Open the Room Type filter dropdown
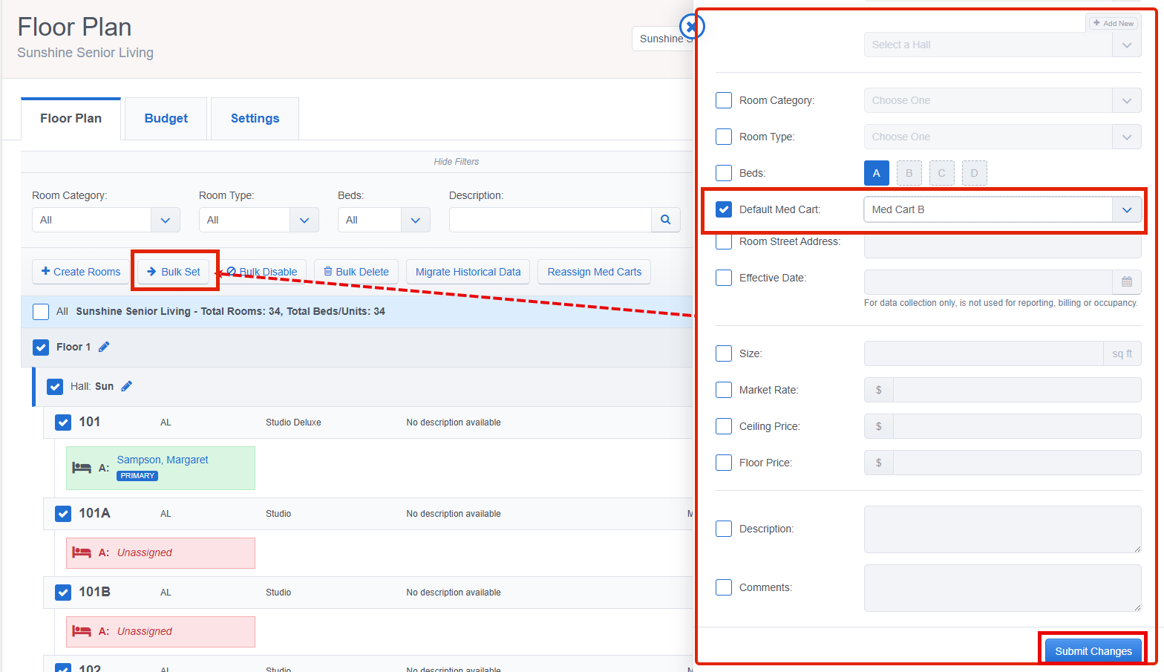Screen dimensions: 1164x672 pyautogui.click(x=258, y=220)
